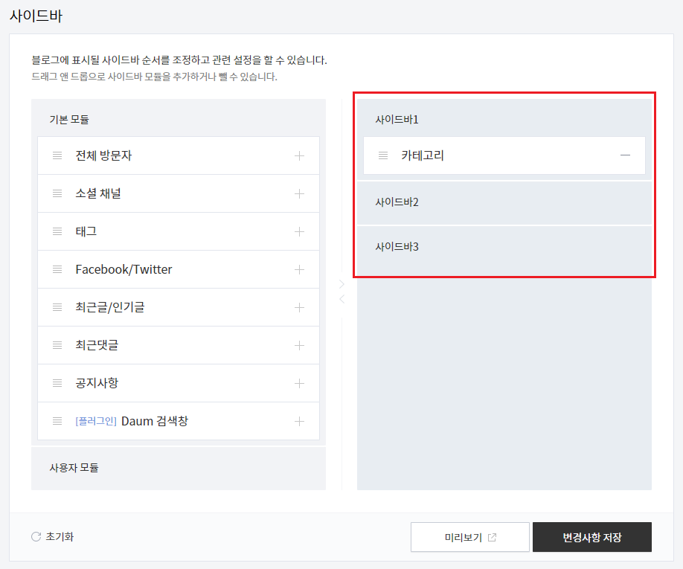The image size is (683, 569).
Task: Click the plus icon beside 전체 방문자
Action: (299, 155)
